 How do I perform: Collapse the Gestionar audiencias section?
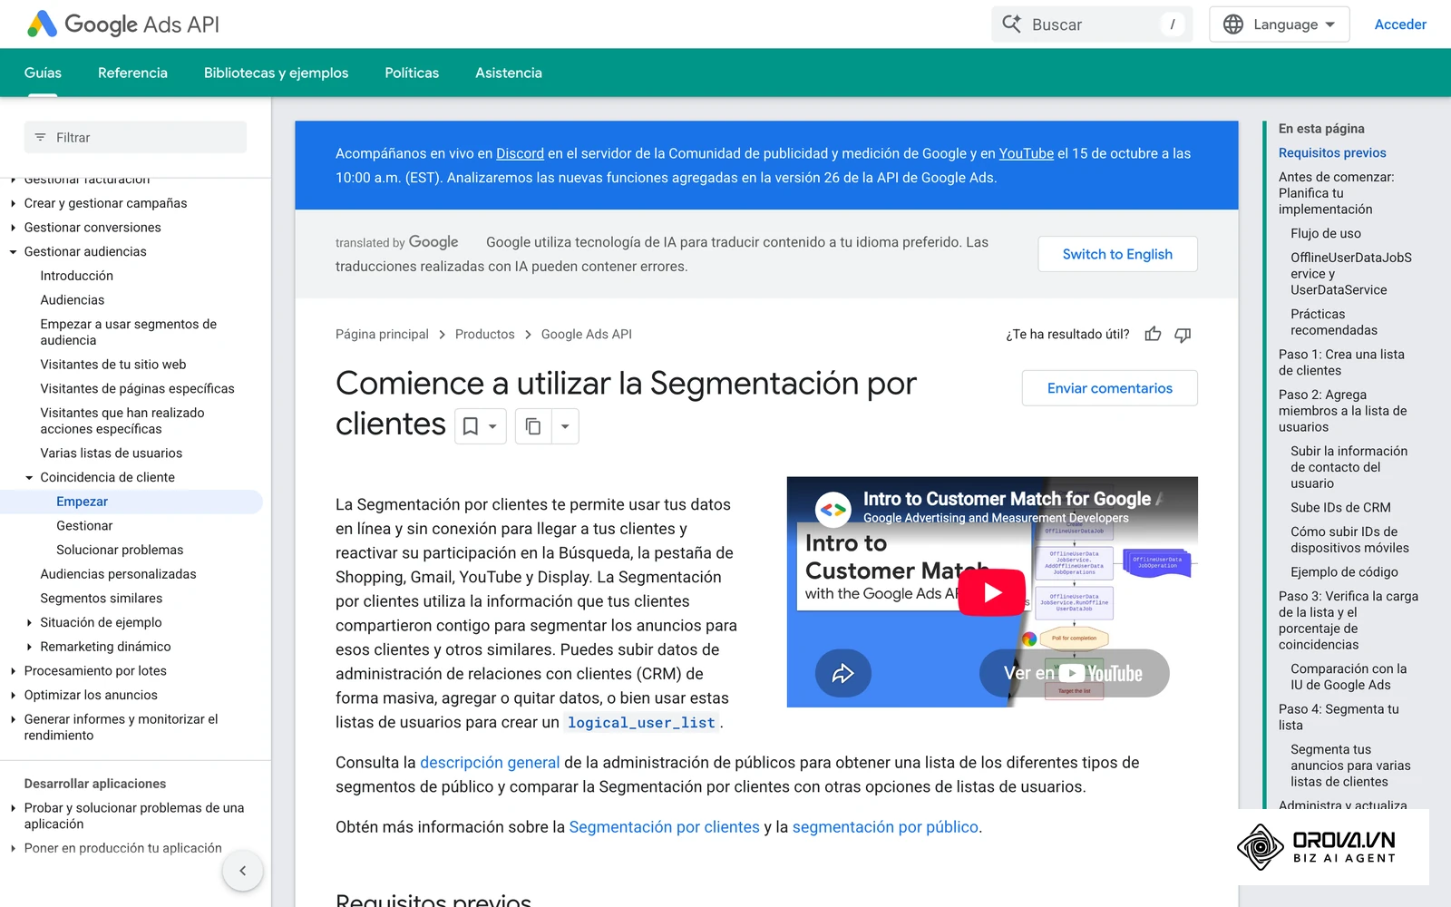pos(14,252)
